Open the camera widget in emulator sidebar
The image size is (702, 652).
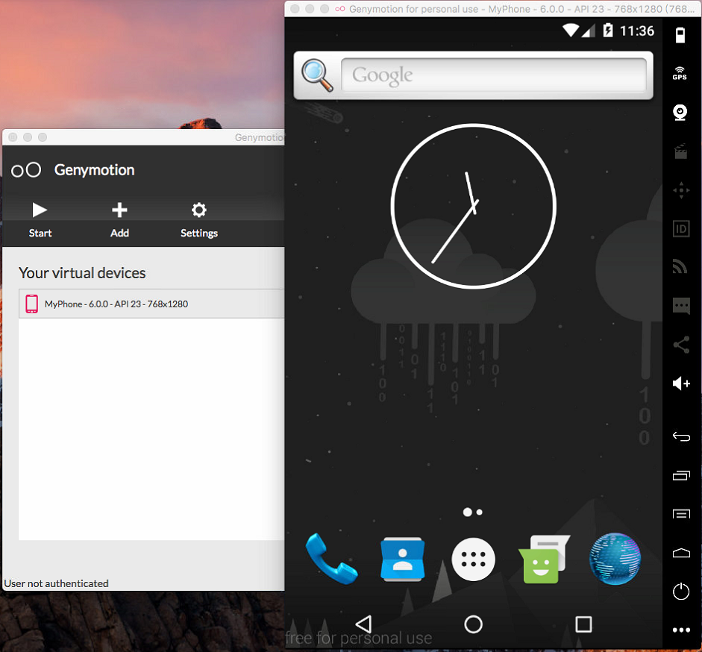point(680,112)
